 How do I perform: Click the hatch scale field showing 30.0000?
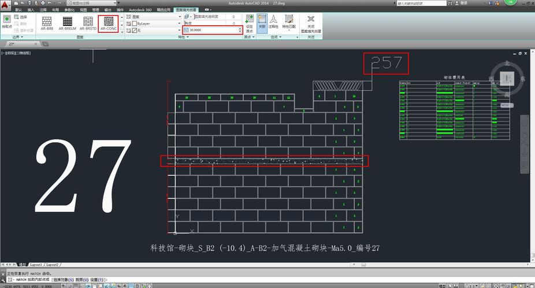pyautogui.click(x=210, y=30)
